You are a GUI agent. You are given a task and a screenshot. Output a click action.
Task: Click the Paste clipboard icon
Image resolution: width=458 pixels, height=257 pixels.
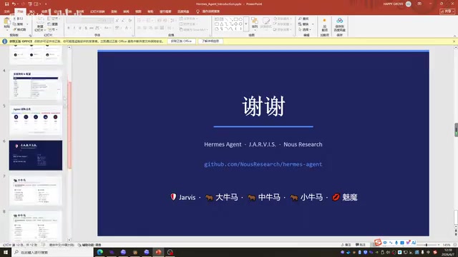[6, 21]
